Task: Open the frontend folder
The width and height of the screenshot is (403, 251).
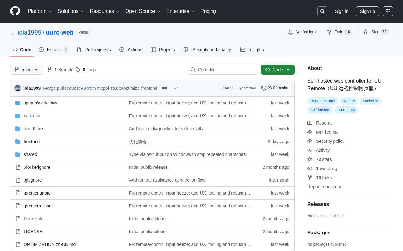Action: tap(31, 142)
